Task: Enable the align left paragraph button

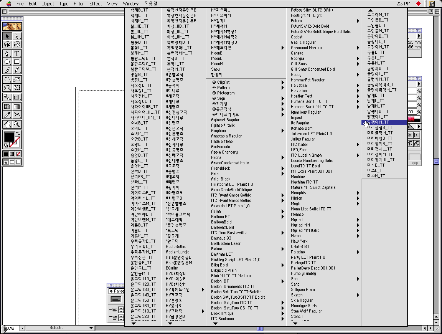Action: tap(116, 299)
